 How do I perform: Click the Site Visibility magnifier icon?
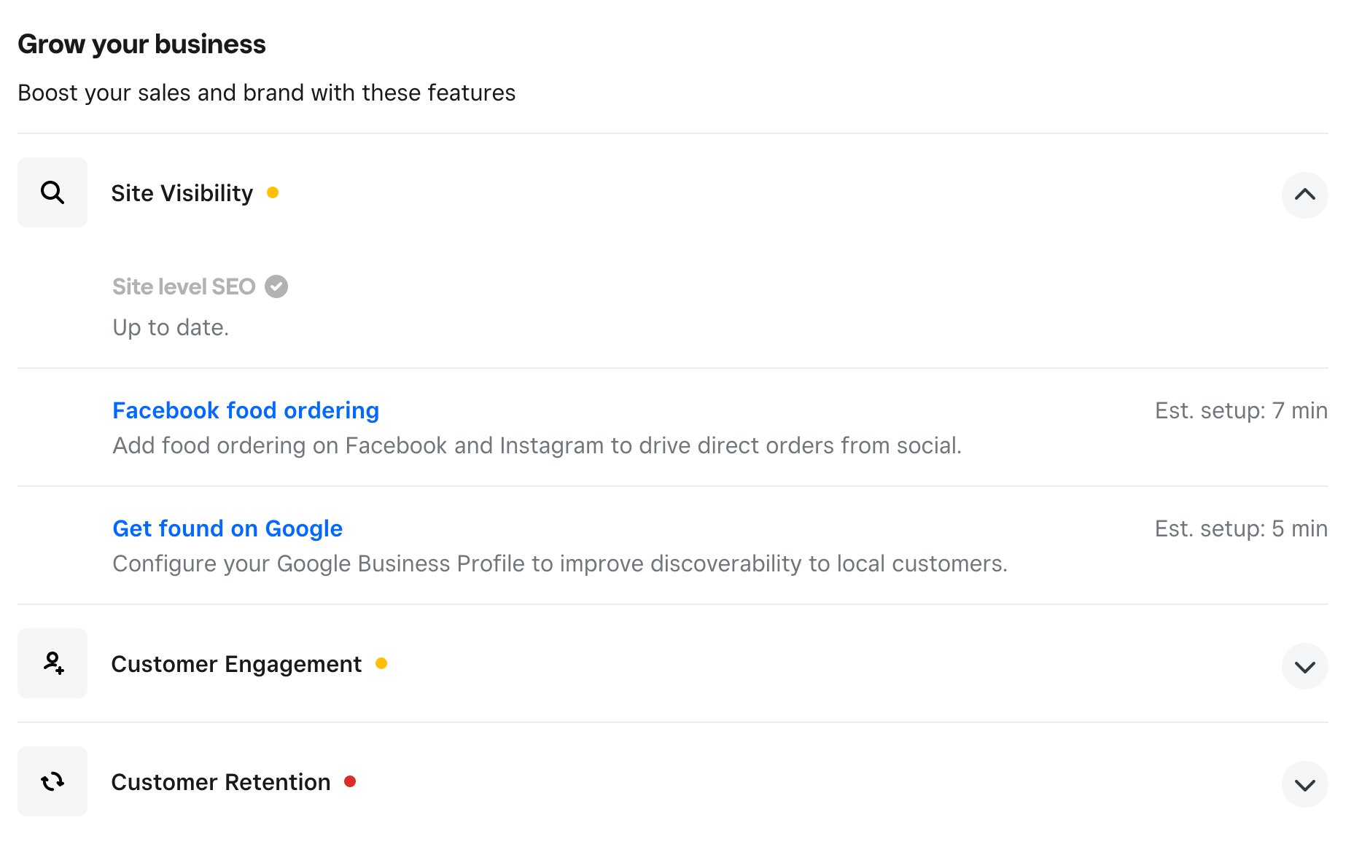[52, 193]
